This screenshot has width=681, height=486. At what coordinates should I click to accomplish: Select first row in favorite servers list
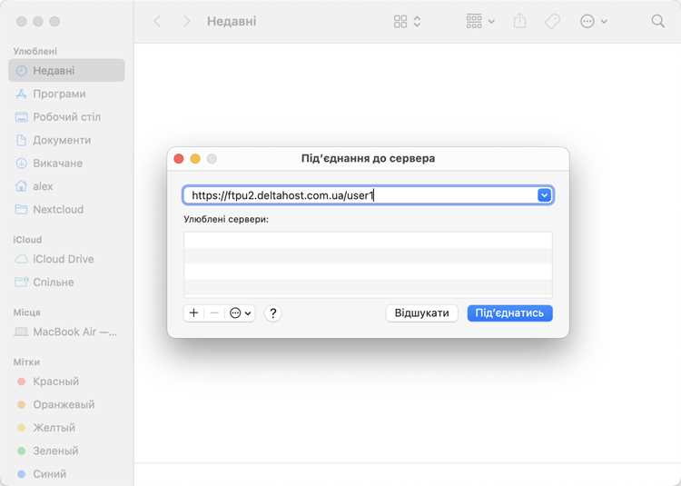tap(368, 241)
